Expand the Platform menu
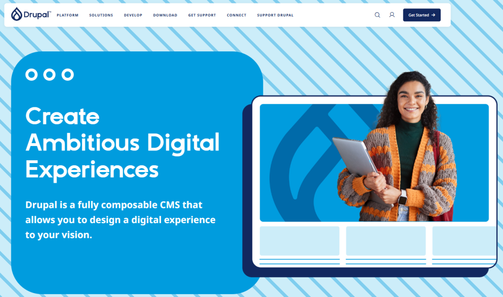 [x=68, y=15]
